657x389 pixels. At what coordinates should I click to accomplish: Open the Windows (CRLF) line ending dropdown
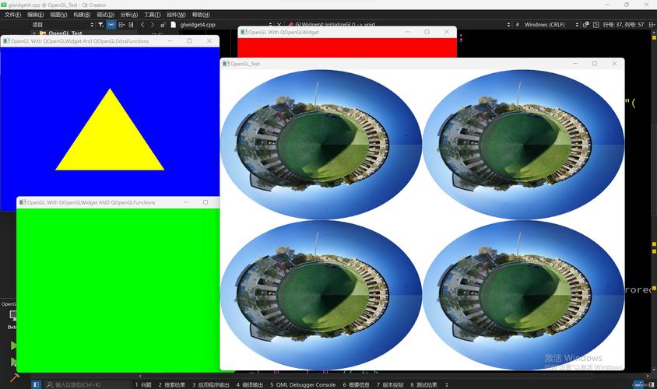pyautogui.click(x=550, y=25)
